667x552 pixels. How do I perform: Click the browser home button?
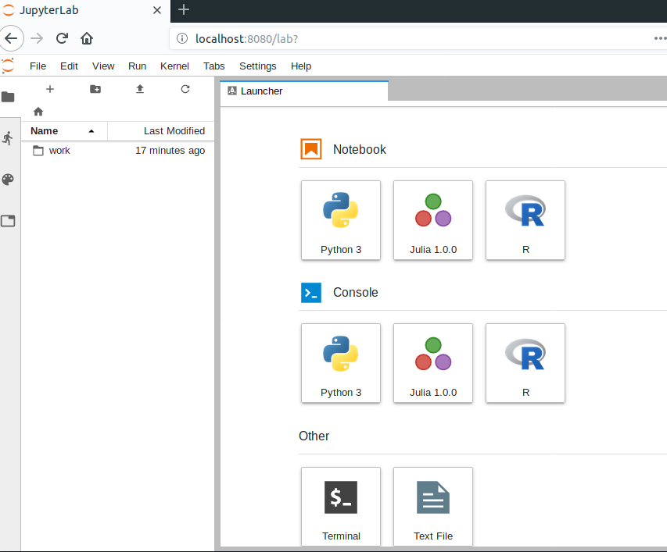point(87,38)
